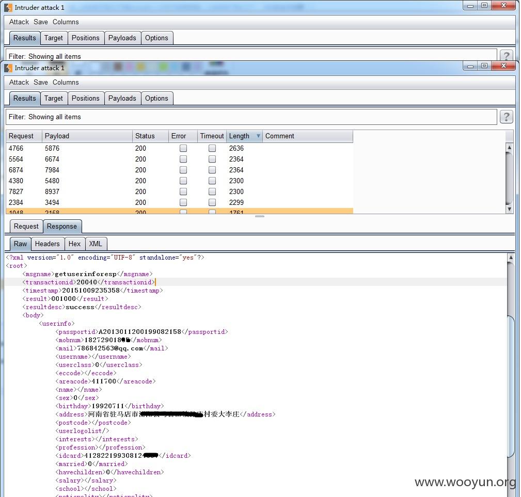Screen dimensions: 521x497
Task: Click response pane scrollbar up arrow
Action: pyautogui.click(x=511, y=258)
